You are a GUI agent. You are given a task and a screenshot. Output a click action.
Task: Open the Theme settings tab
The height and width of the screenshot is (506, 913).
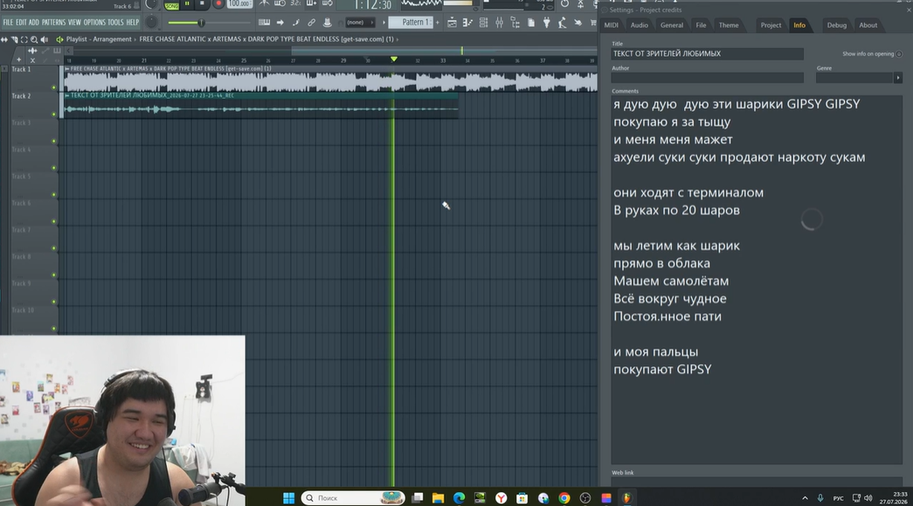point(728,25)
